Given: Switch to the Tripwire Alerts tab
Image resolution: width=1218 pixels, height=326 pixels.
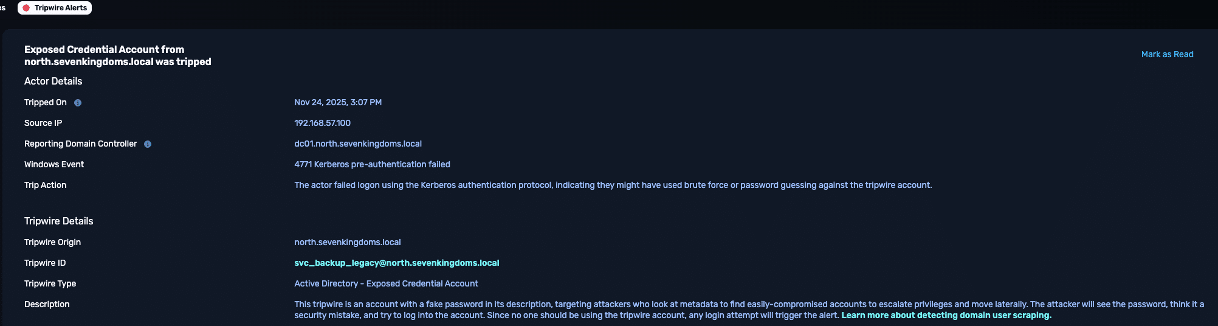Looking at the screenshot, I should (60, 8).
